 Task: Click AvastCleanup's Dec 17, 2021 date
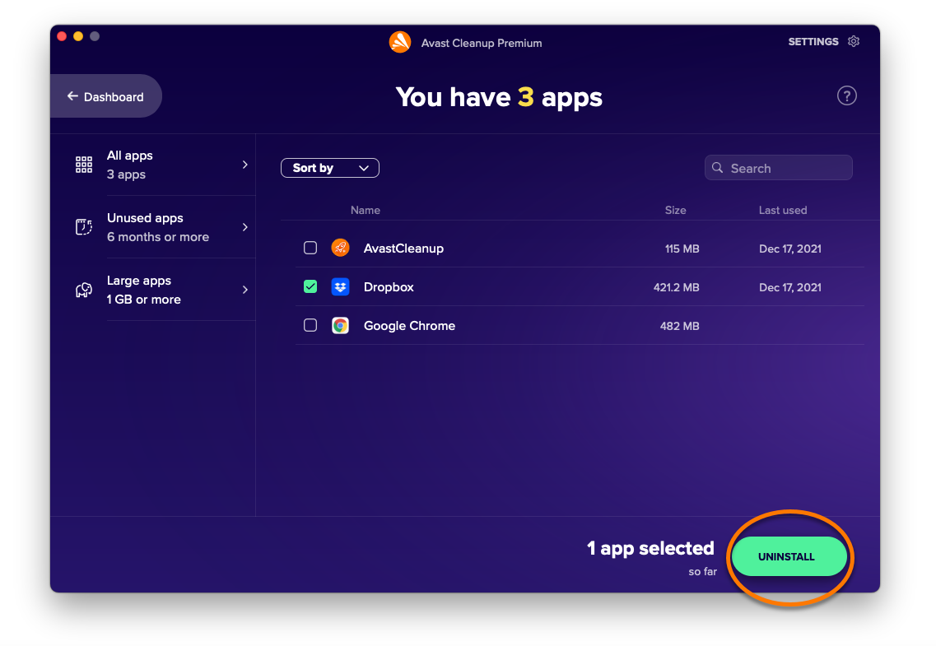(x=789, y=249)
